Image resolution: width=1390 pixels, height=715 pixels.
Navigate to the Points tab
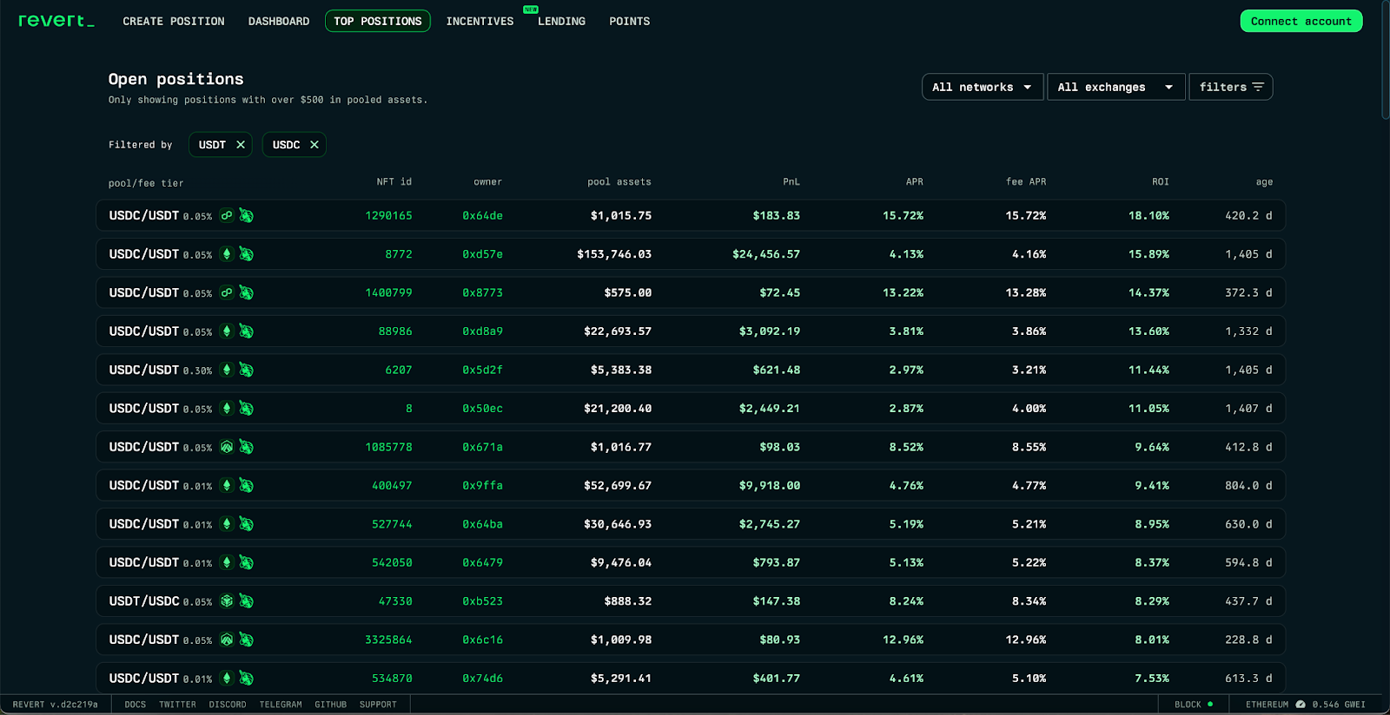point(630,21)
